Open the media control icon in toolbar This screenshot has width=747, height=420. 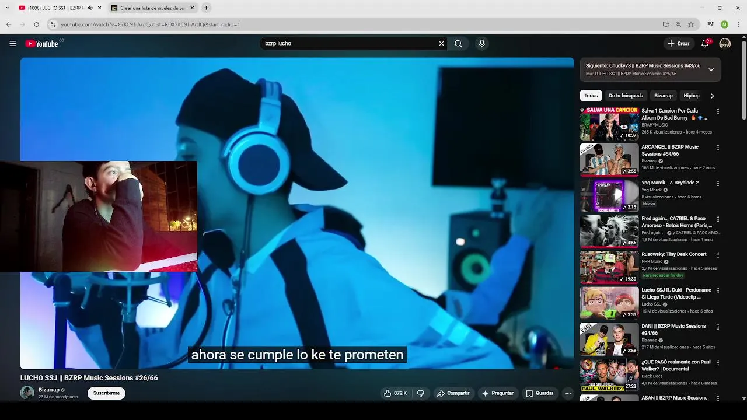[710, 24]
